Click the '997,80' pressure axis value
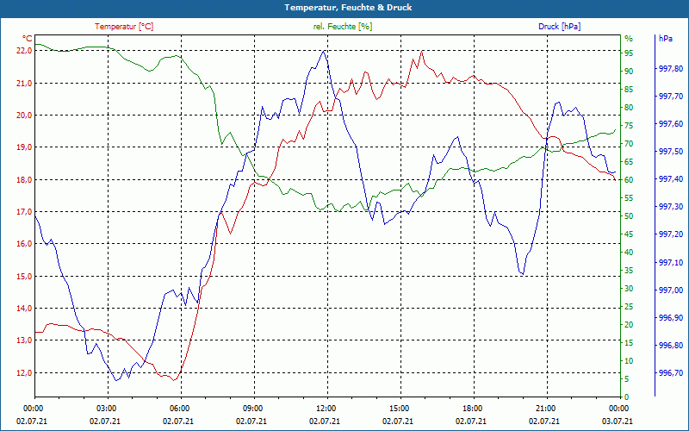The width and height of the screenshot is (689, 431). coord(671,69)
